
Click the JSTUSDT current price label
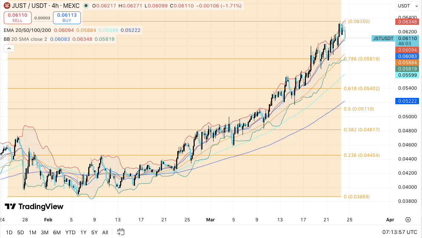383,38
